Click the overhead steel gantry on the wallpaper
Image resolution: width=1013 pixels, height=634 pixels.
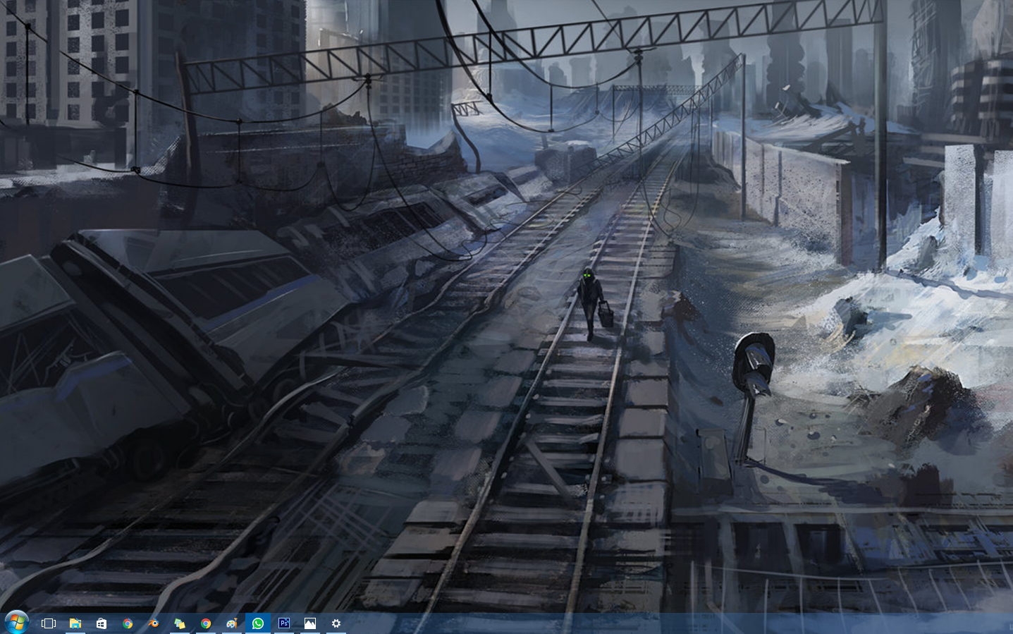(536, 42)
